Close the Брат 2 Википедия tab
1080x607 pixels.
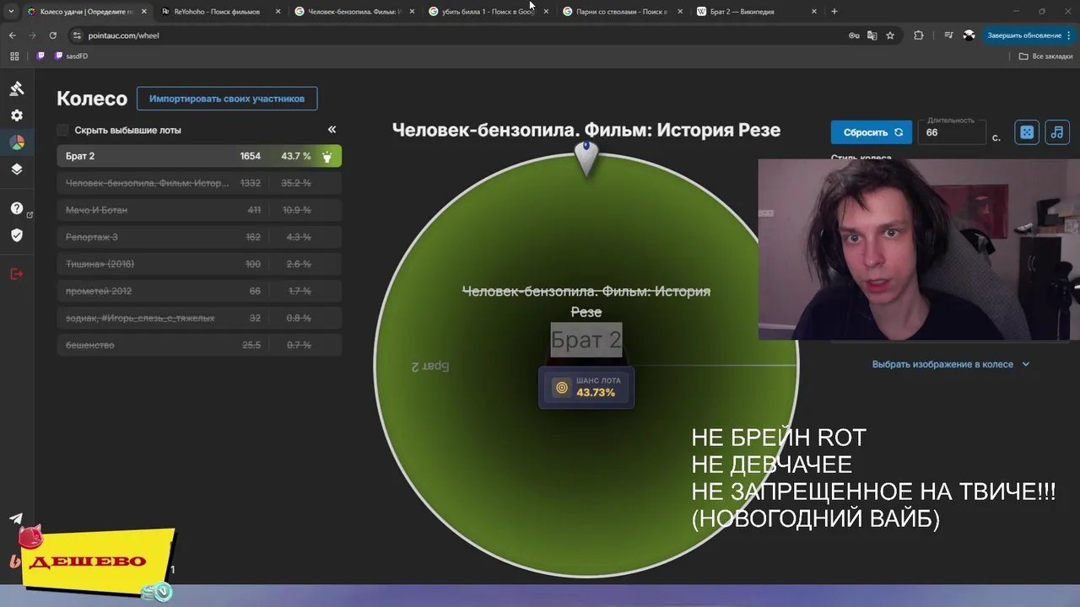pyautogui.click(x=813, y=12)
